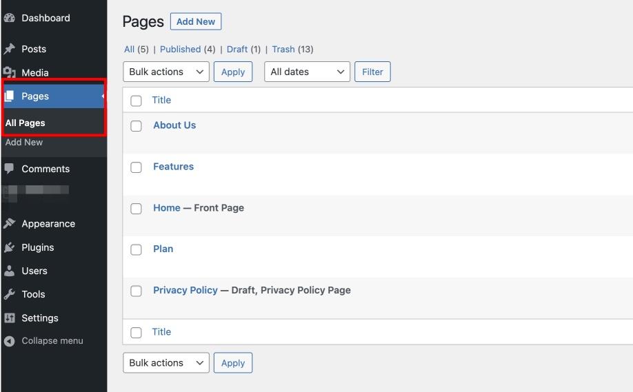Check the box next to Plan

[136, 249]
